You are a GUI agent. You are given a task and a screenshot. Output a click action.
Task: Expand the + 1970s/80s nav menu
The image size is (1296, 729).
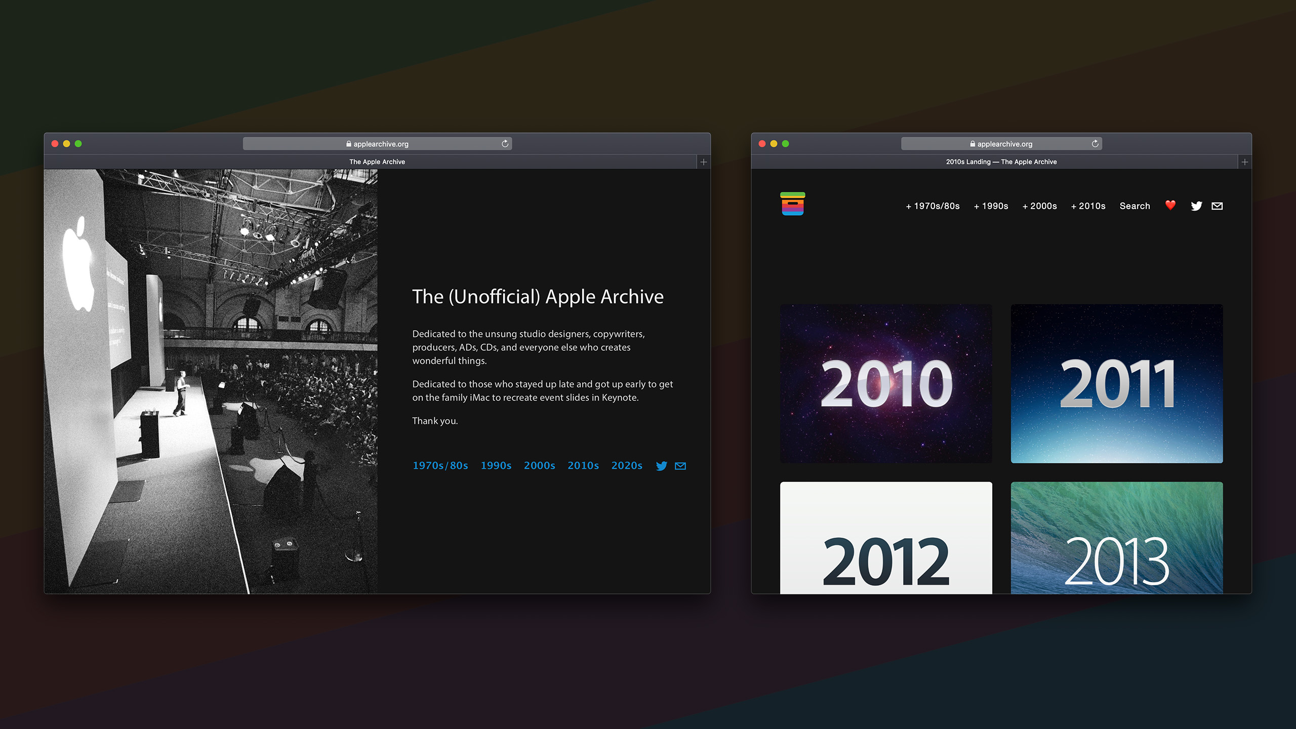[933, 206]
